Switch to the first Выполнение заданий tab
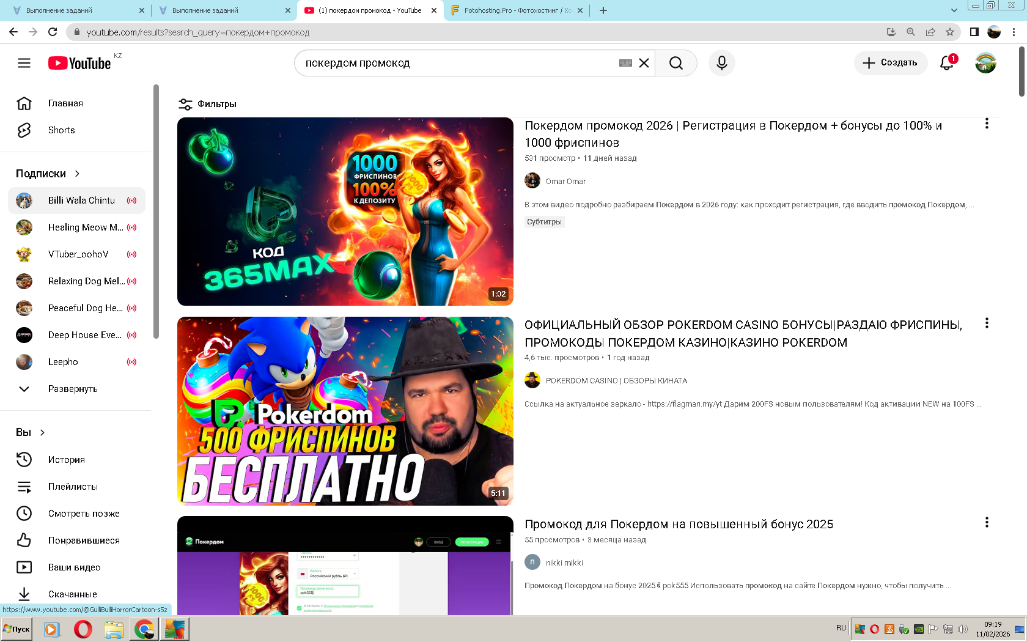1027x642 pixels. point(76,10)
